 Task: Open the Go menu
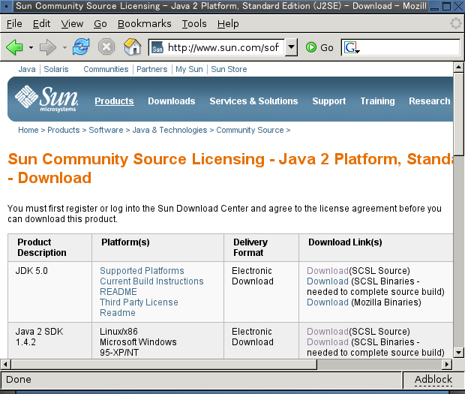click(100, 24)
